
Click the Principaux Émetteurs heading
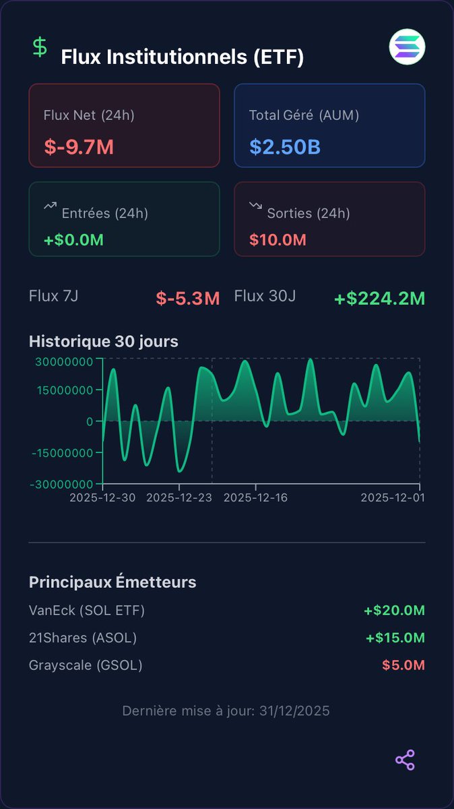(x=112, y=582)
